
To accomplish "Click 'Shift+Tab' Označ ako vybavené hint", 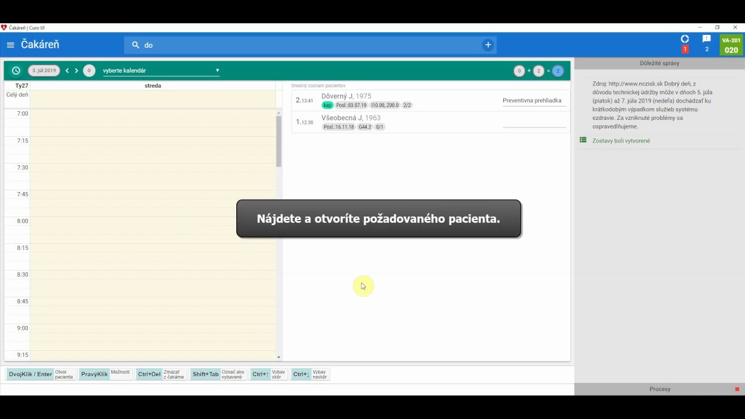I will [x=218, y=374].
